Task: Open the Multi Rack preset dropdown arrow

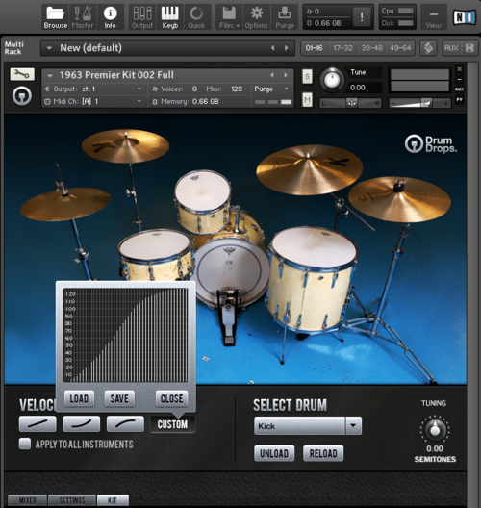Action: (49, 48)
